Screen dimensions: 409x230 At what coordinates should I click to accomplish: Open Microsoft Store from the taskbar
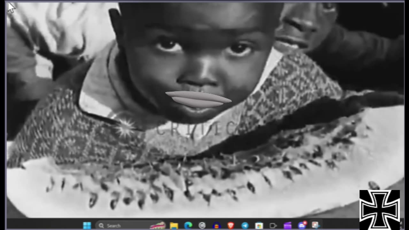coord(259,226)
